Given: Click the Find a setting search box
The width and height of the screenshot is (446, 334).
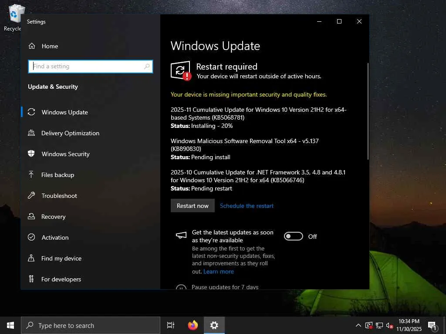Looking at the screenshot, I should [x=91, y=67].
